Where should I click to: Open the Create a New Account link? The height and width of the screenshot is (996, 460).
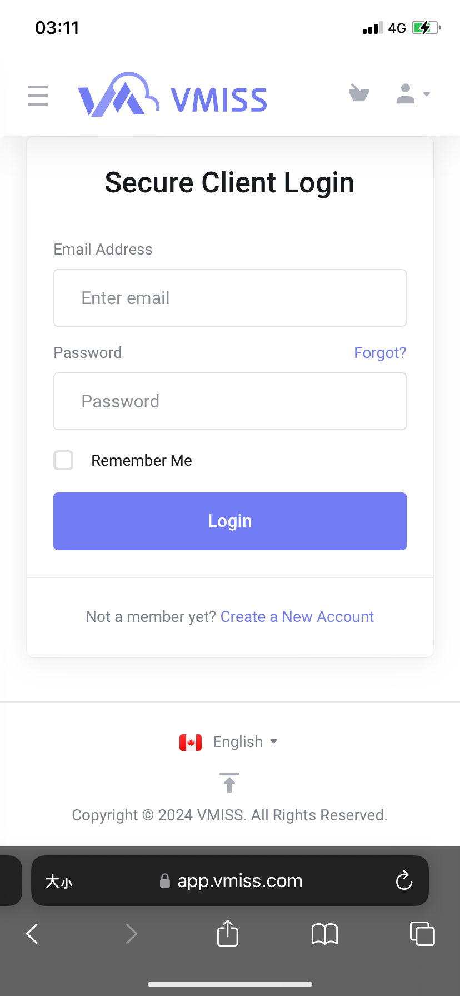tap(297, 617)
